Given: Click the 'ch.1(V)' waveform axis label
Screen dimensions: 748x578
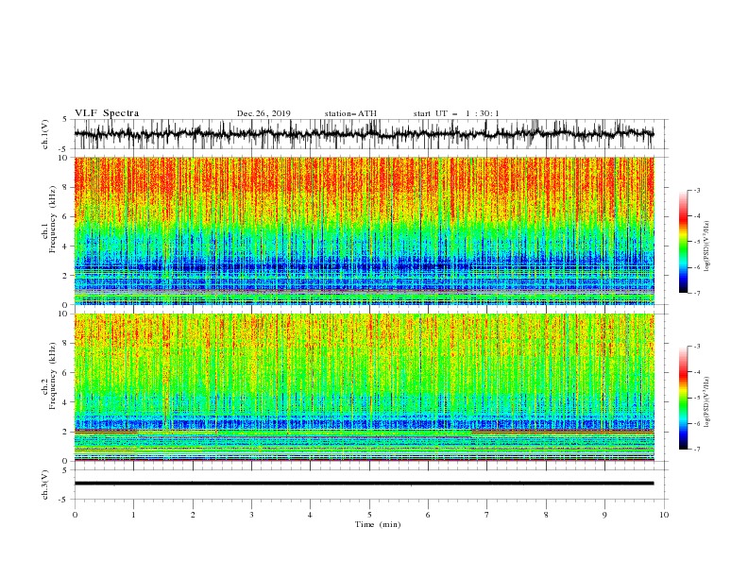Looking at the screenshot, I should pos(45,134).
